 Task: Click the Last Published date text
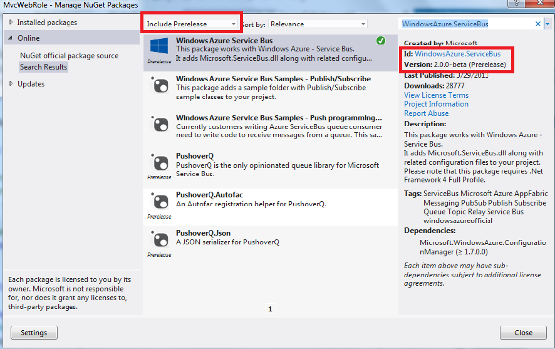point(446,75)
